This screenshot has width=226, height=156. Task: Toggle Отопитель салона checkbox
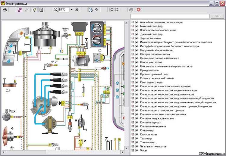click(137, 62)
